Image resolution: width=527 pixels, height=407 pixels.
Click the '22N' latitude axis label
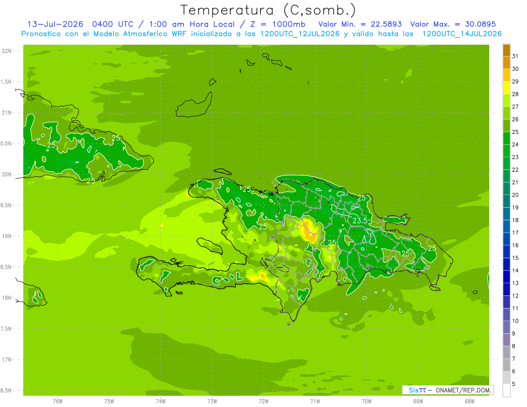(7, 51)
